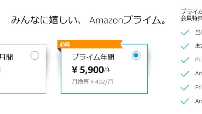
Task: Click the 月換算 ¥ 492/月 text
Action: pos(92,82)
